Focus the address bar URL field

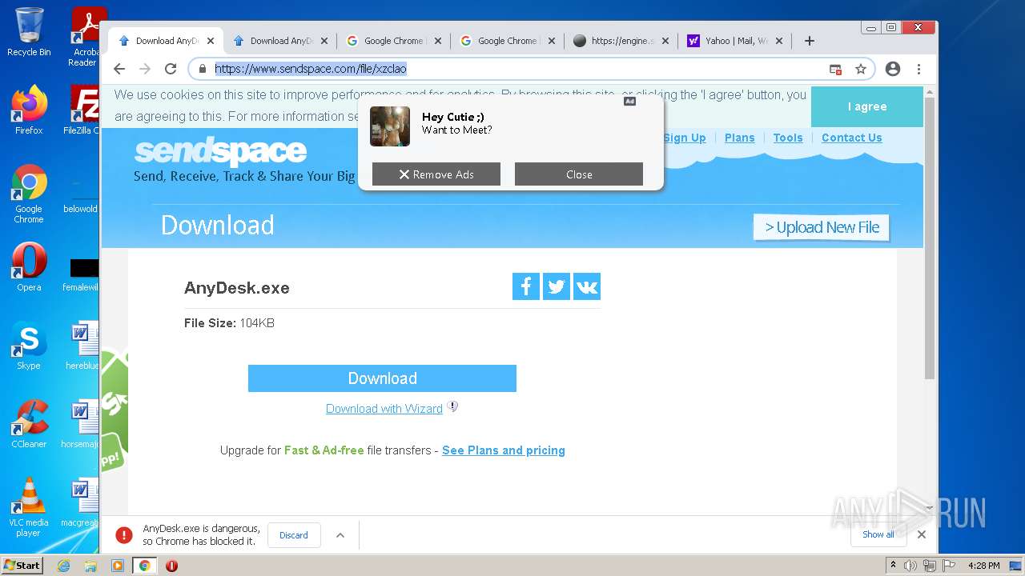click(x=512, y=69)
